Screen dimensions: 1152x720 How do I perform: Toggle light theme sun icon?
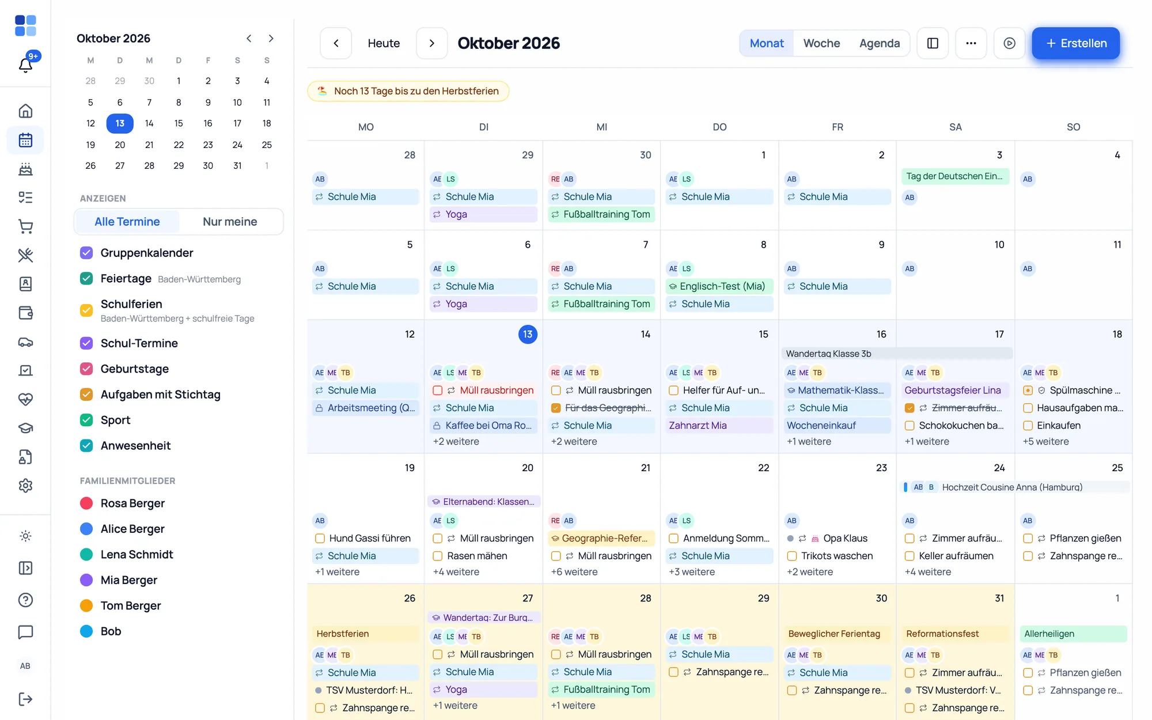coord(25,536)
